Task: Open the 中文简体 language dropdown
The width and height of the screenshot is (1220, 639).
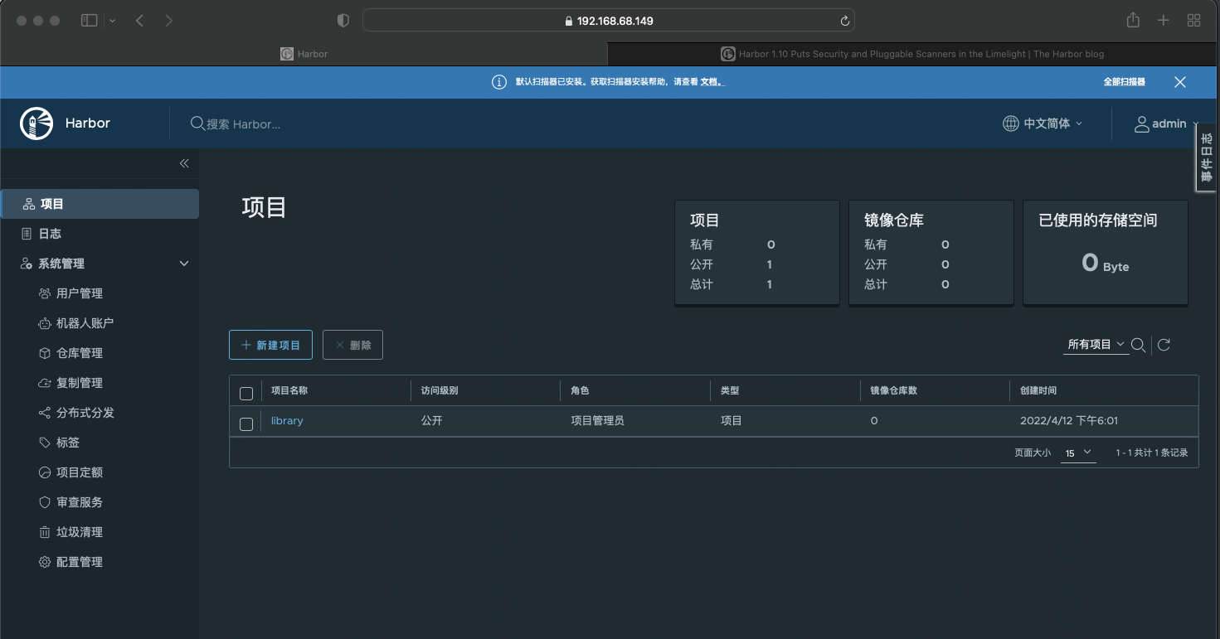Action: point(1043,123)
